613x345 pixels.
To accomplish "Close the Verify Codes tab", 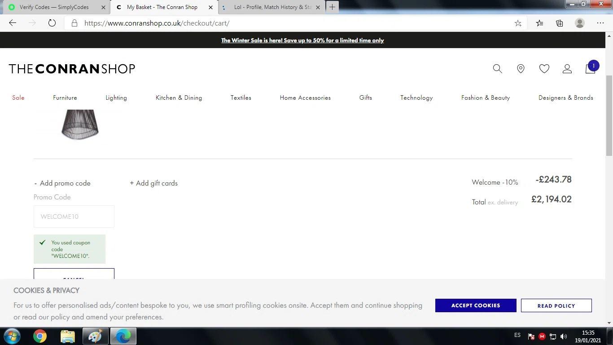I will pos(103,7).
